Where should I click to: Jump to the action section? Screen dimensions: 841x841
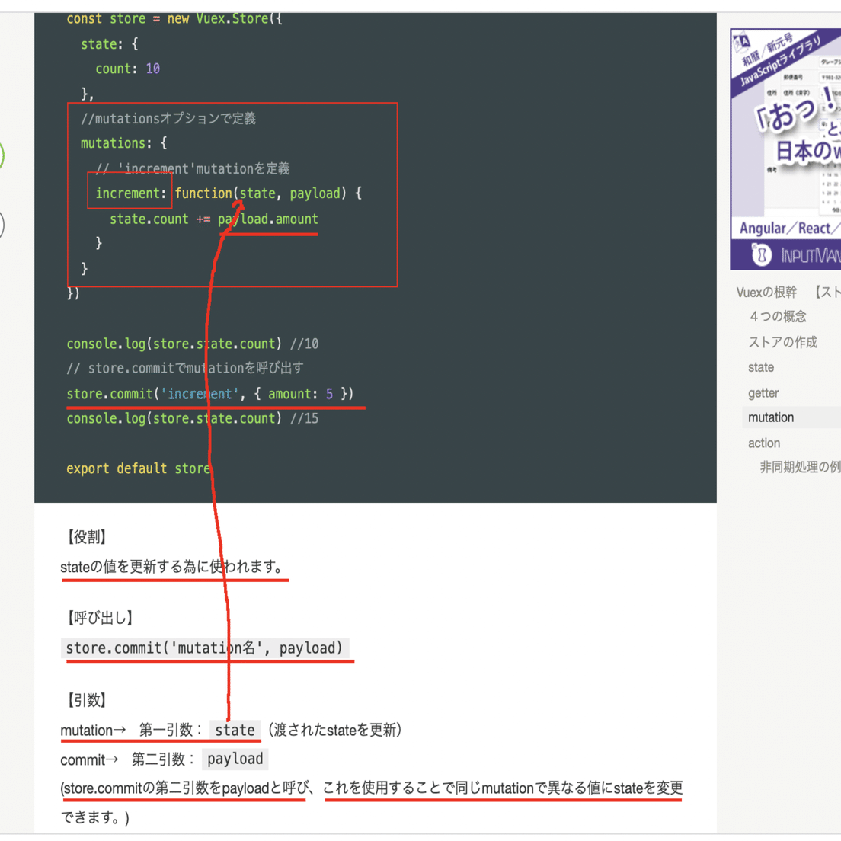(763, 443)
